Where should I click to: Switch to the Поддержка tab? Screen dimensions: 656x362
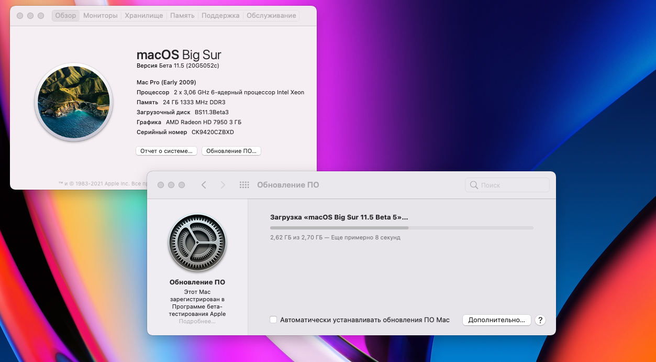point(220,16)
